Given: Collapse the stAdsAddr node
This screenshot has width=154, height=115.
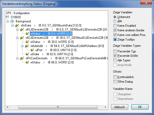Looking at the screenshot, I should coord(22,46).
